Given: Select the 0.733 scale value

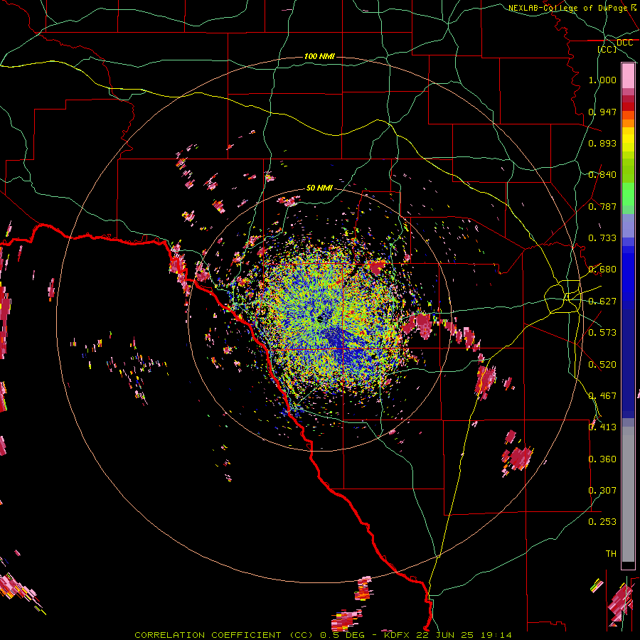Looking at the screenshot, I should [x=602, y=238].
